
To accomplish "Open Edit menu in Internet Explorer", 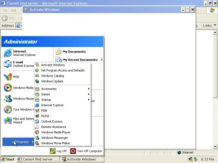I will (x=14, y=11).
